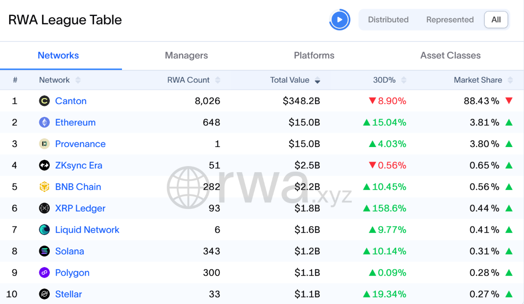Choose the All toggle option

pyautogui.click(x=496, y=20)
